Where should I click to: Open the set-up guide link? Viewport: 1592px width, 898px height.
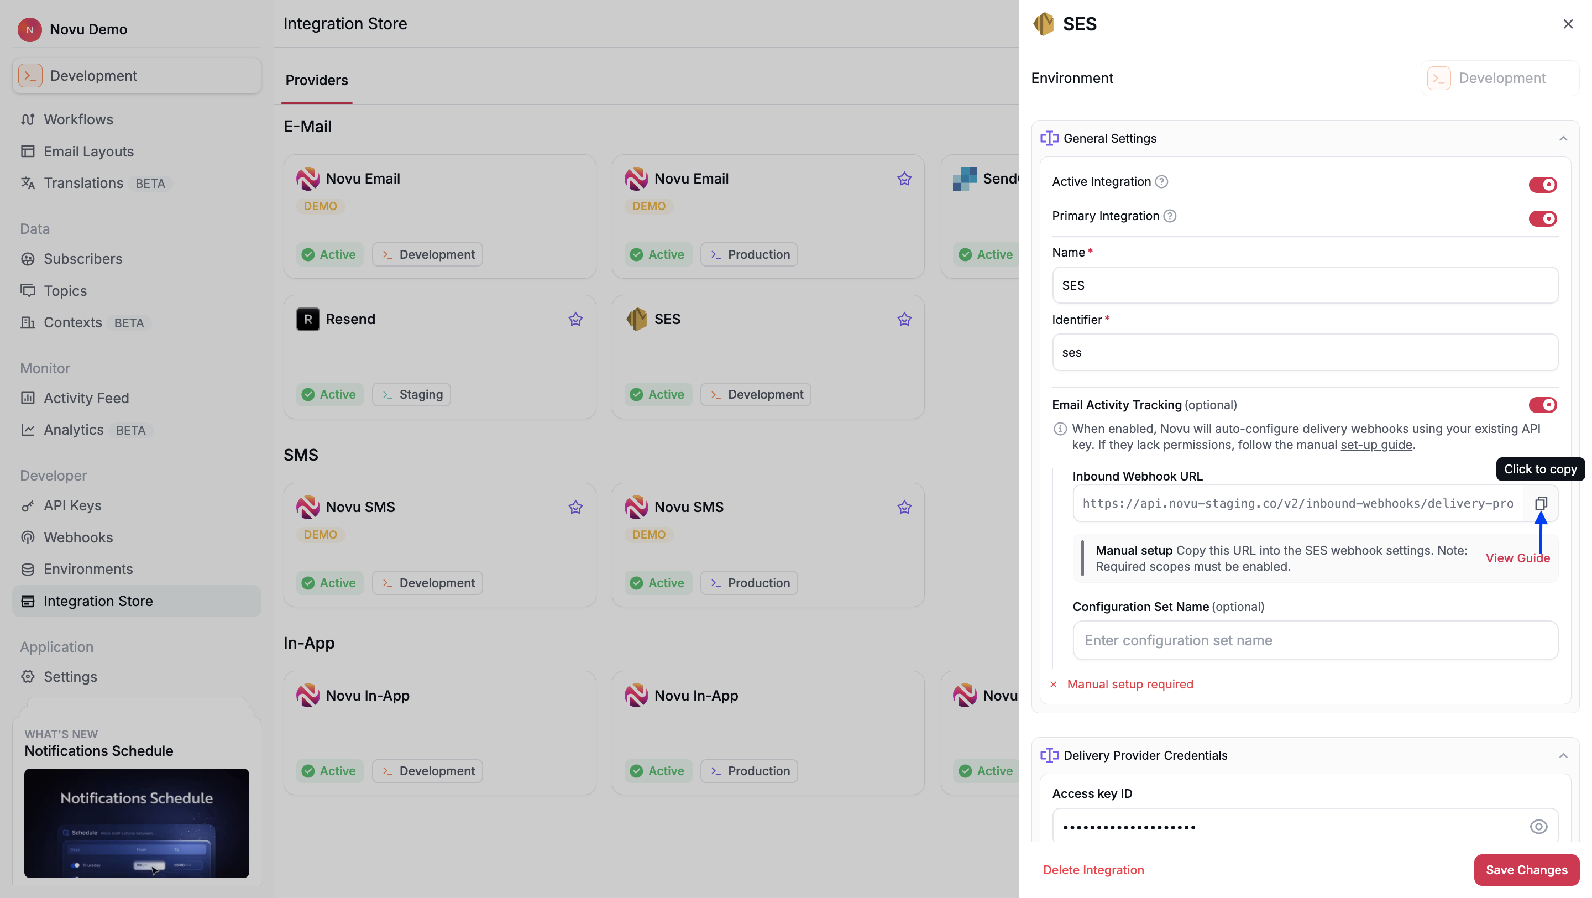point(1376,445)
